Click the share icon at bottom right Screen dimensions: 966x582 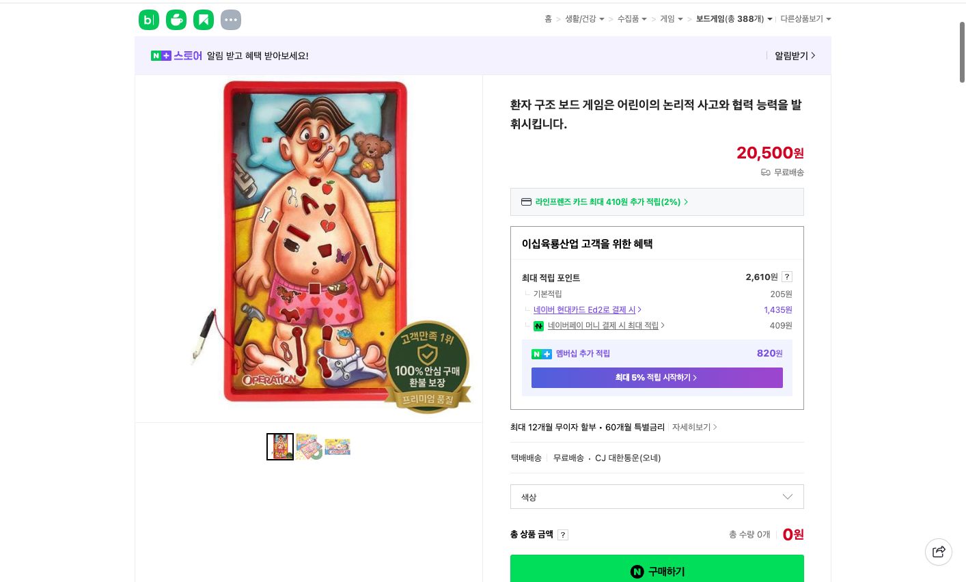(939, 551)
